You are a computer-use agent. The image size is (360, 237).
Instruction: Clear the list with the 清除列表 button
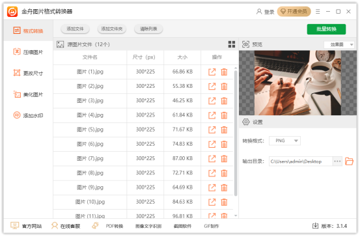click(x=148, y=29)
